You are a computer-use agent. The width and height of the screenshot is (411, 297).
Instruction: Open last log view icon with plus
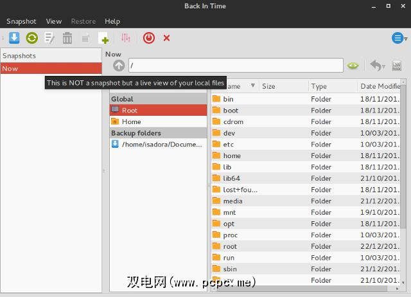103,38
